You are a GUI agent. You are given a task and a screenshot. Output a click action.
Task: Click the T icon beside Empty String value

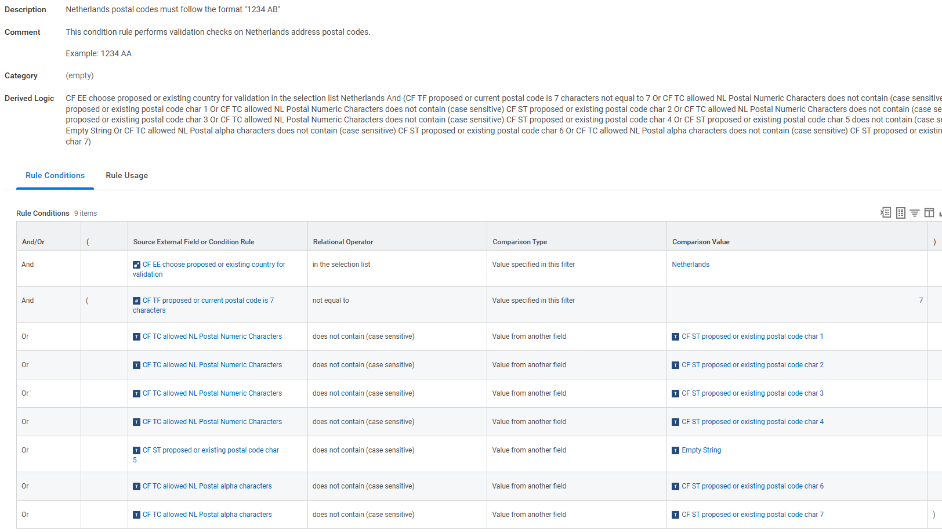[675, 450]
